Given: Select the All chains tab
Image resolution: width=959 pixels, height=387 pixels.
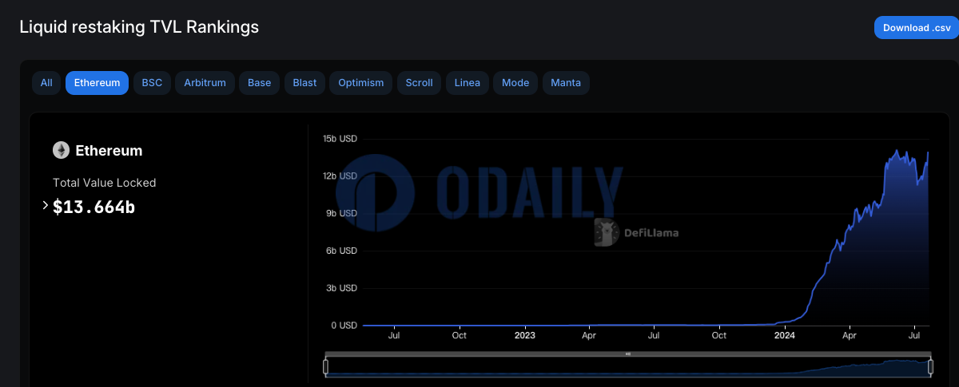Looking at the screenshot, I should tap(46, 83).
